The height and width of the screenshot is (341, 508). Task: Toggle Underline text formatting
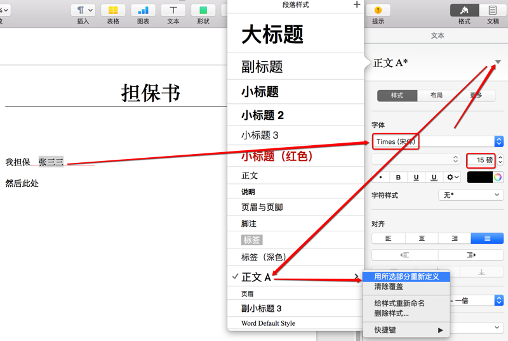pos(417,177)
